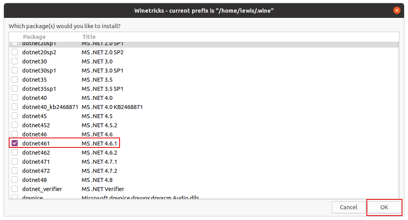Screen dimensions: 408x220
Task: Confirm selection with OK button
Action: [x=384, y=207]
